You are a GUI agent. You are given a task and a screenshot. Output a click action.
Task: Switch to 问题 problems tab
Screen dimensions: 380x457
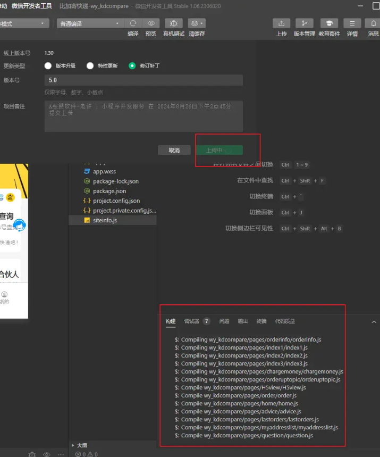tap(224, 321)
